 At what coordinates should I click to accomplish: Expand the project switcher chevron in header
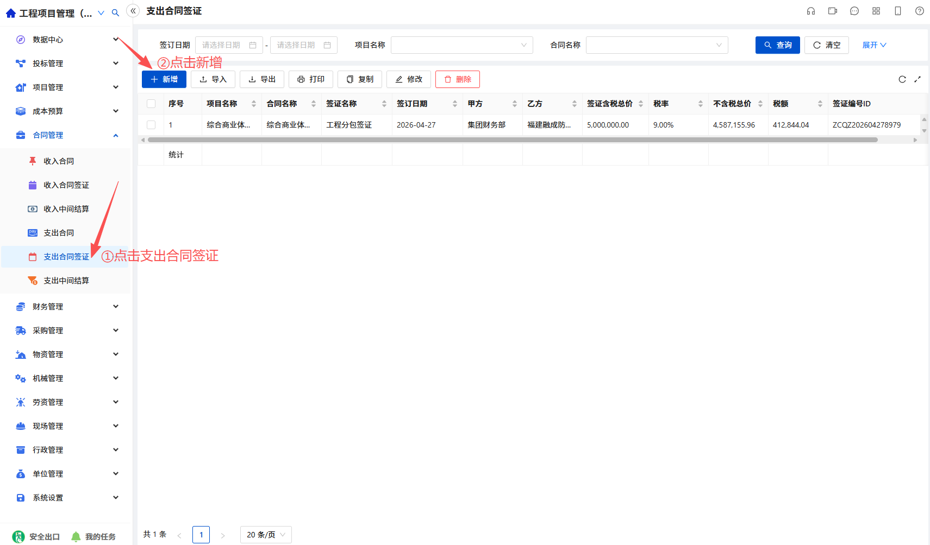pos(101,13)
